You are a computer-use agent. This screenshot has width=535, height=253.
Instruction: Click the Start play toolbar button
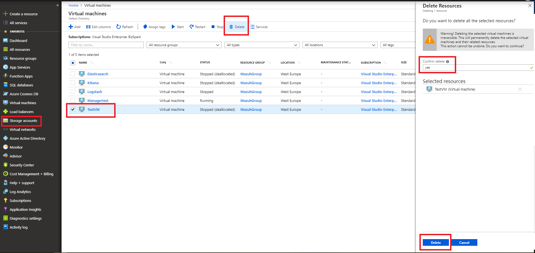tap(178, 27)
